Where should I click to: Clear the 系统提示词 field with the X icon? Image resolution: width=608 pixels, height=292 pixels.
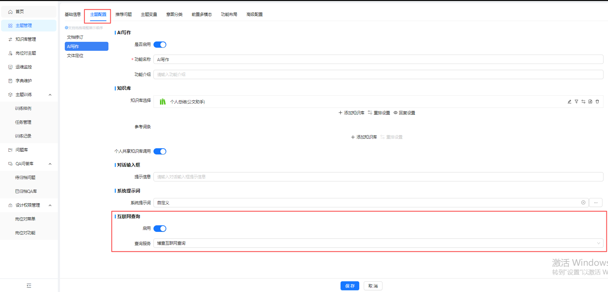pyautogui.click(x=583, y=202)
